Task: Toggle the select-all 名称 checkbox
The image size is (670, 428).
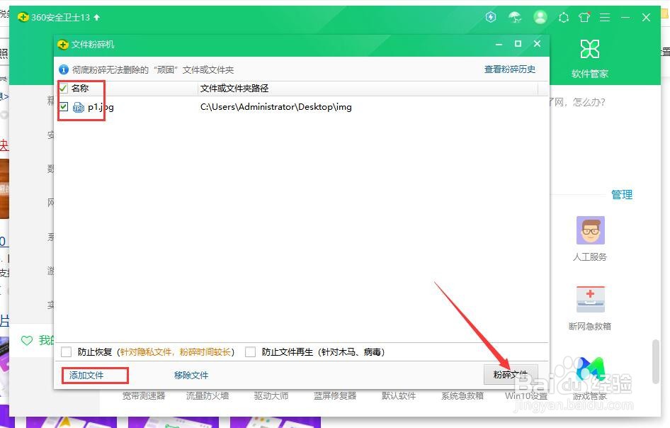Action: pos(63,89)
